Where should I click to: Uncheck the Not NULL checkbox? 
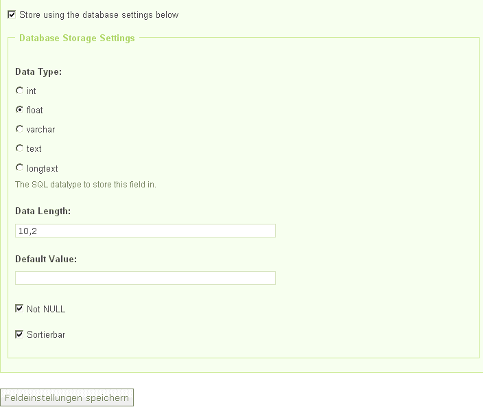pos(19,309)
